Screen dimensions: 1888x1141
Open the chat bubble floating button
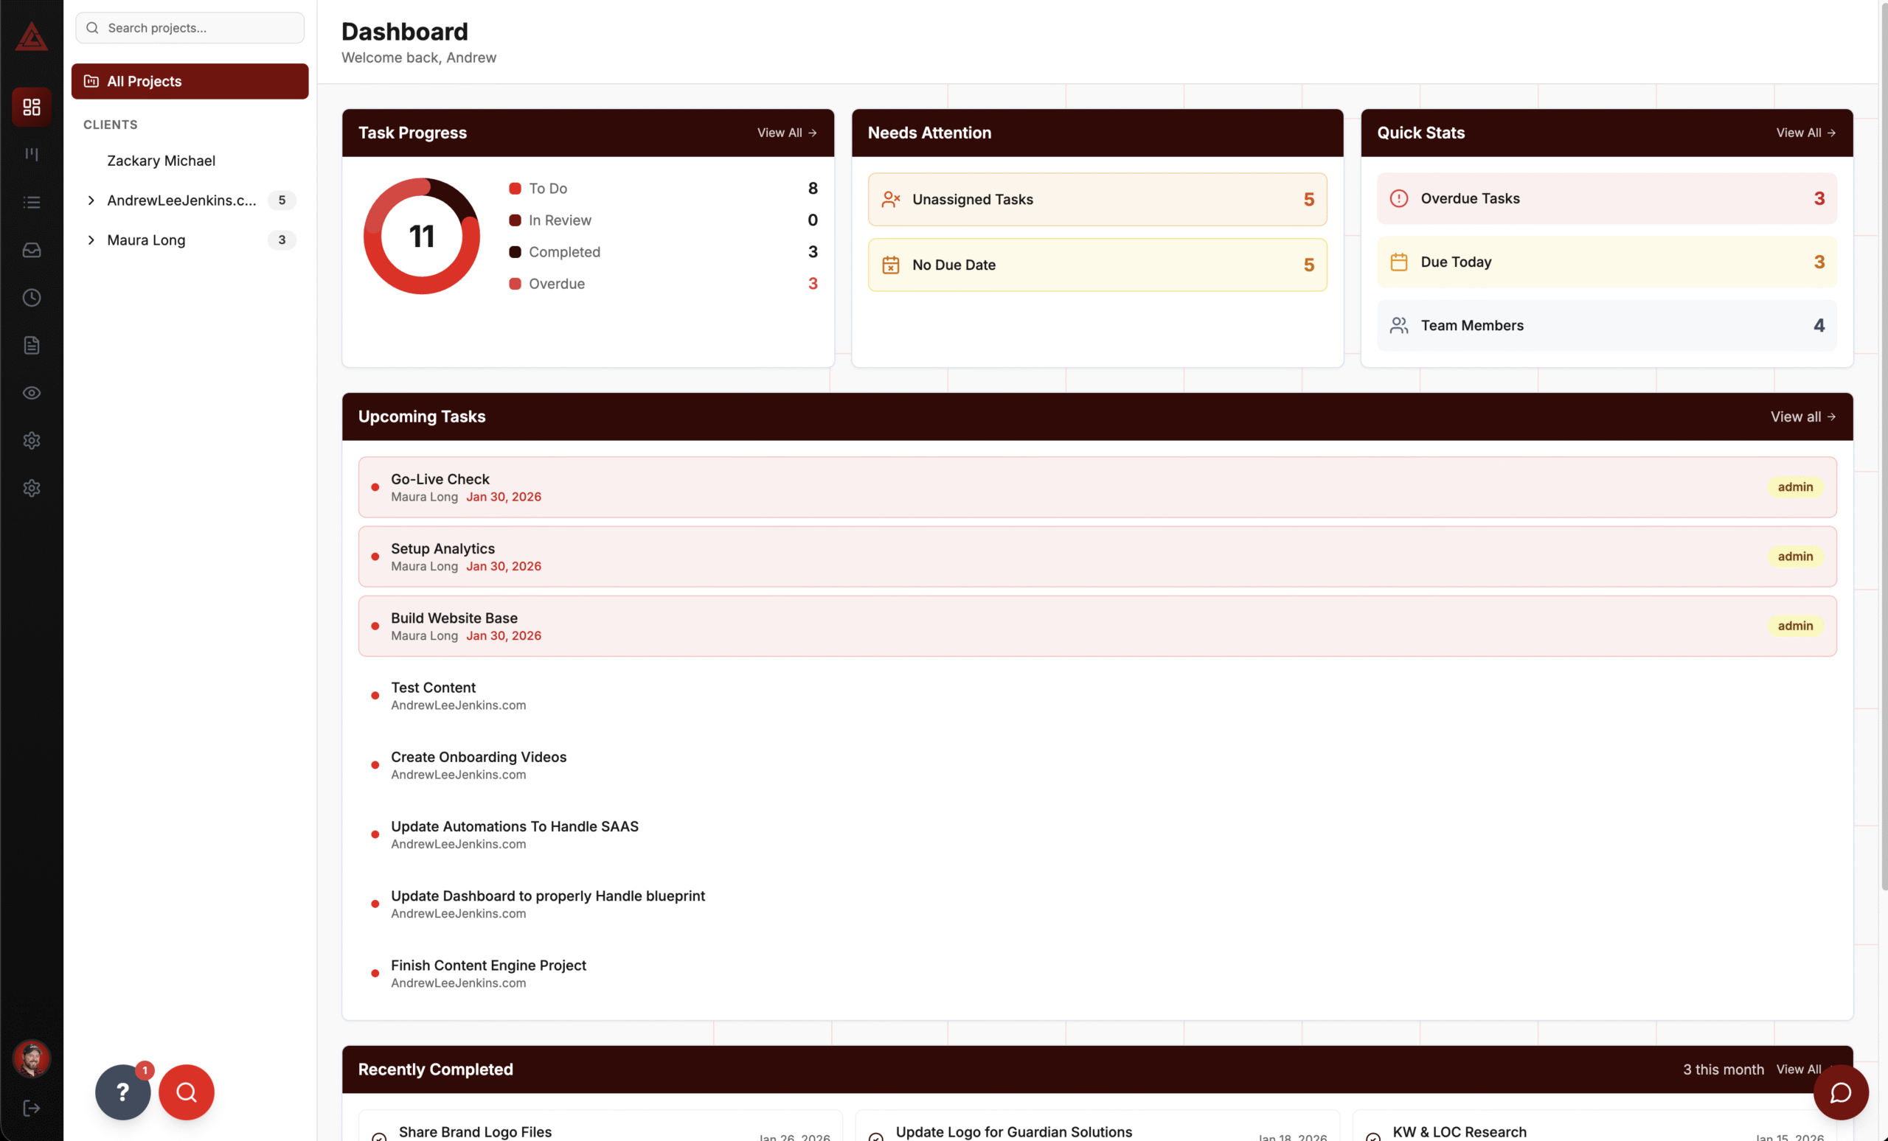[1840, 1092]
